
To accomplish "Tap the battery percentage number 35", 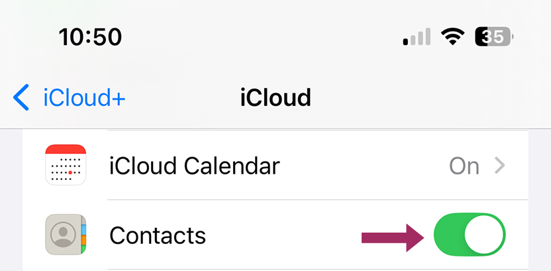I will pyautogui.click(x=495, y=37).
